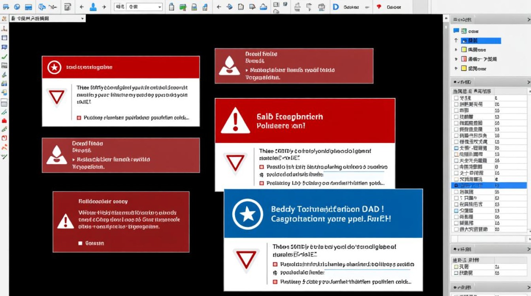Screen dimensions: 531x296
Task: Select the highlighted blue item in the right tree
Action: (481, 41)
